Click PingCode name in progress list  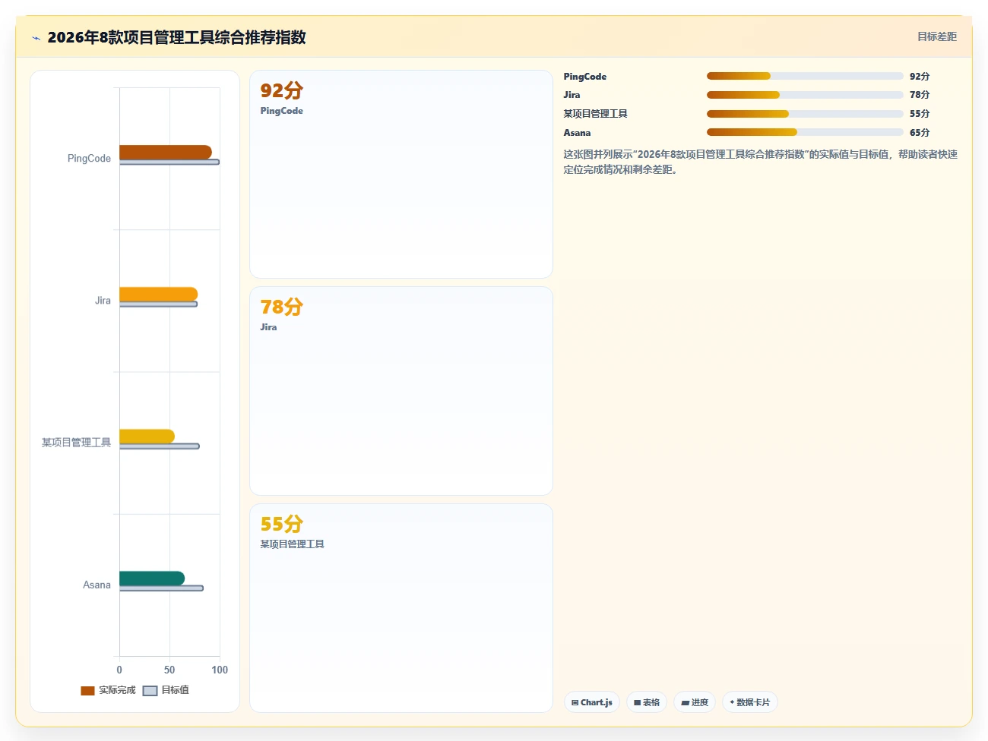point(584,77)
